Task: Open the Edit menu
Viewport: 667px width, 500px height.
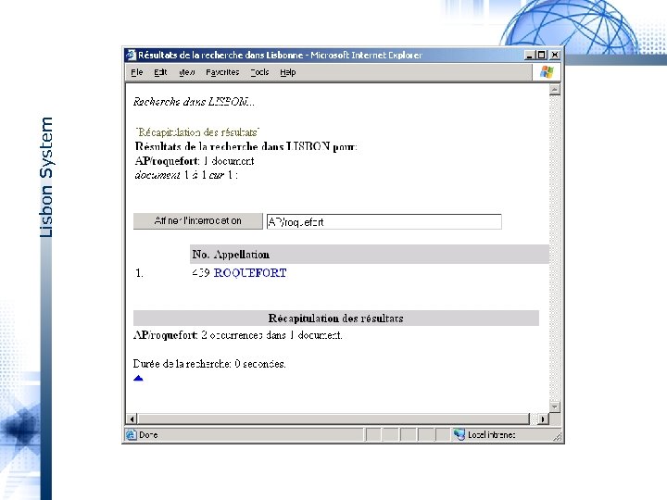Action: (x=160, y=72)
